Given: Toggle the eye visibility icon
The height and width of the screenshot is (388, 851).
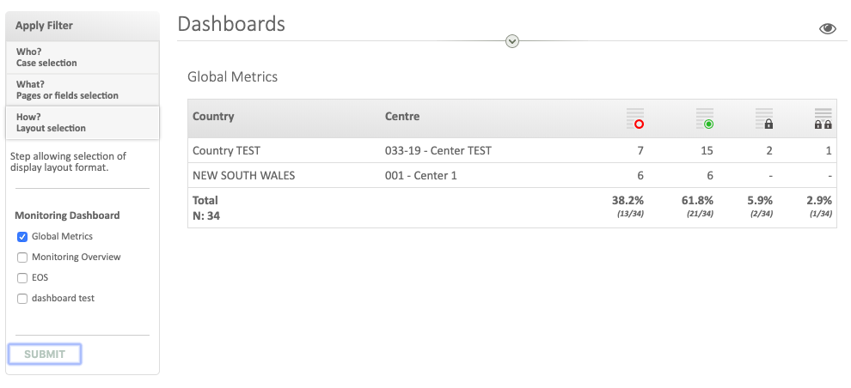Looking at the screenshot, I should coord(828,28).
